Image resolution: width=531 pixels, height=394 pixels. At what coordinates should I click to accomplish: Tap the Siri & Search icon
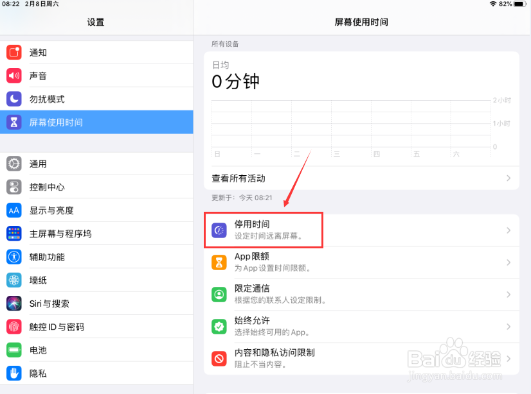pos(14,304)
